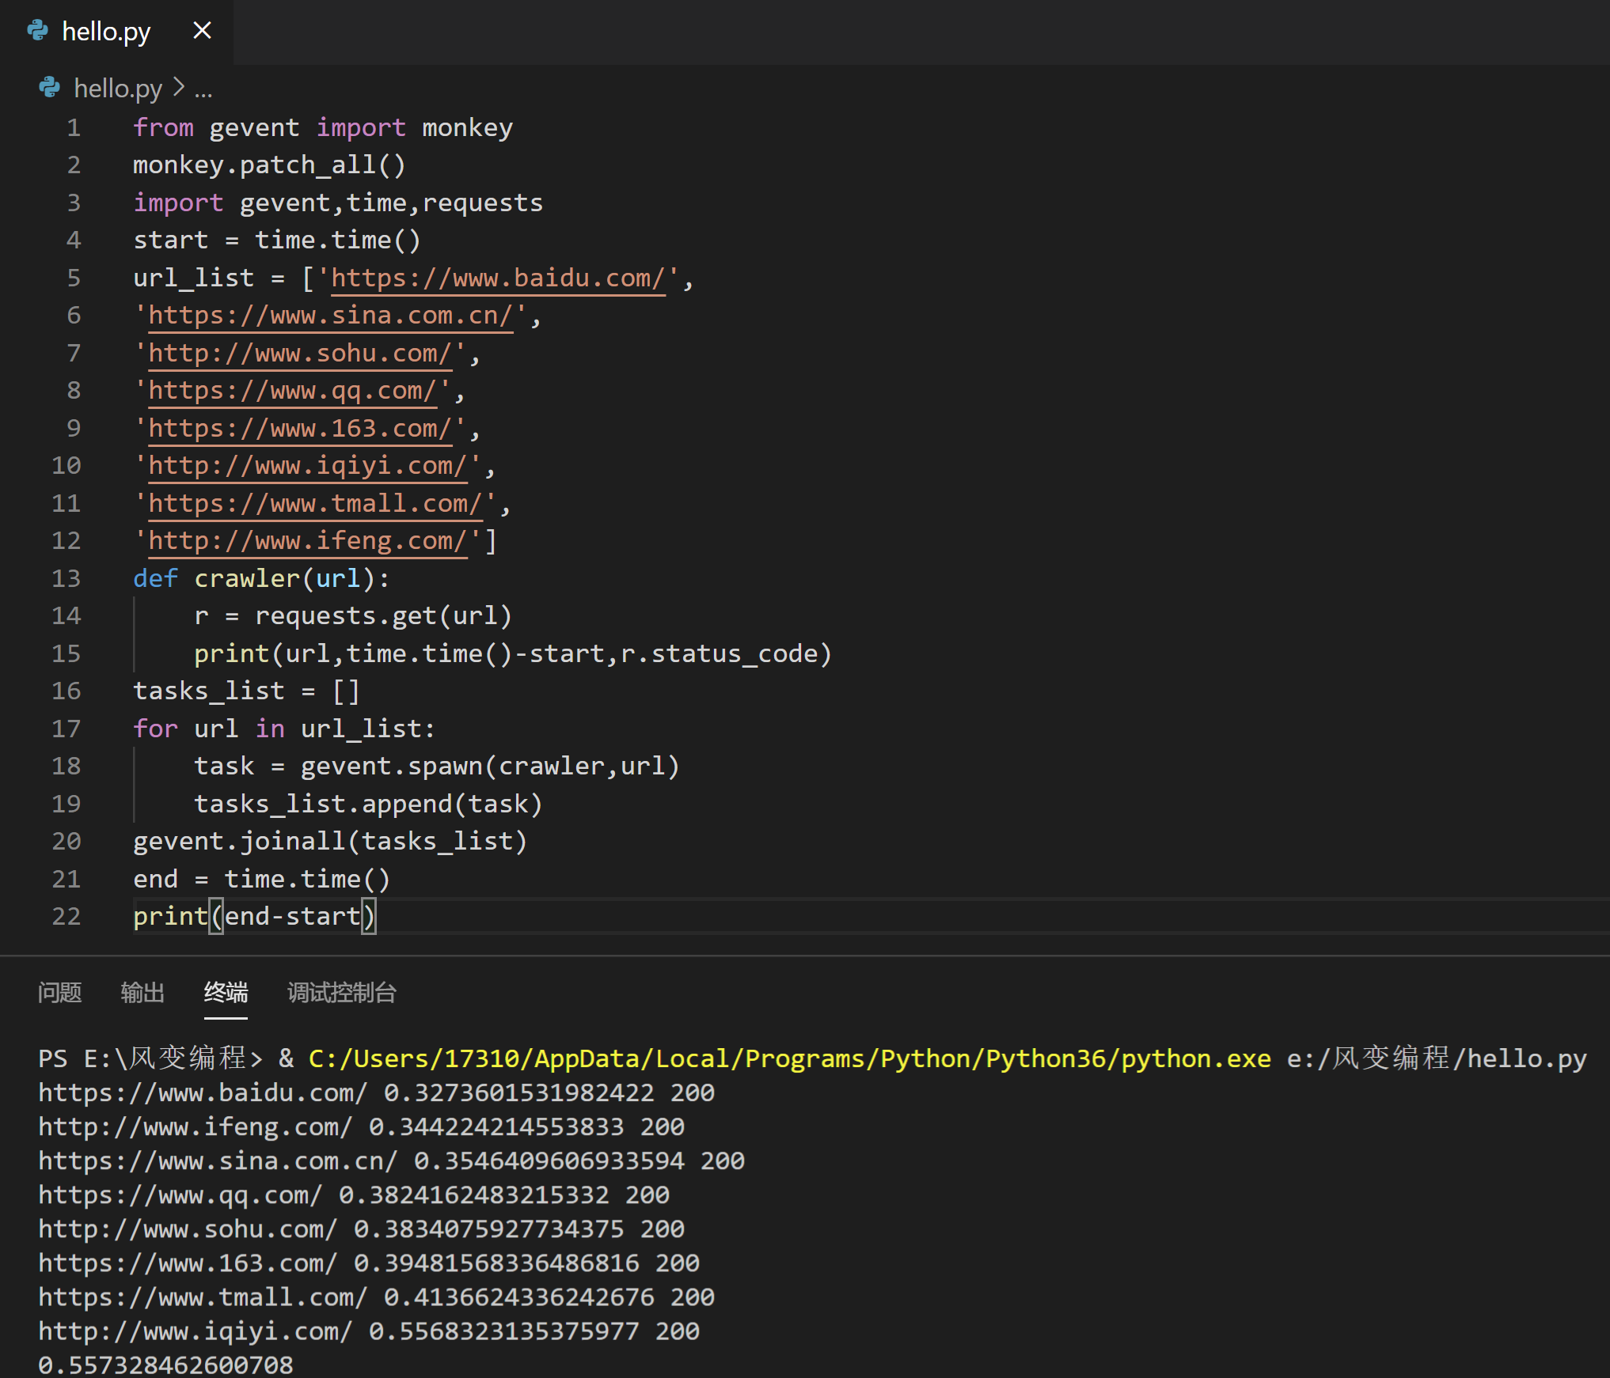Click the Python icon on hello.py tab

37,31
